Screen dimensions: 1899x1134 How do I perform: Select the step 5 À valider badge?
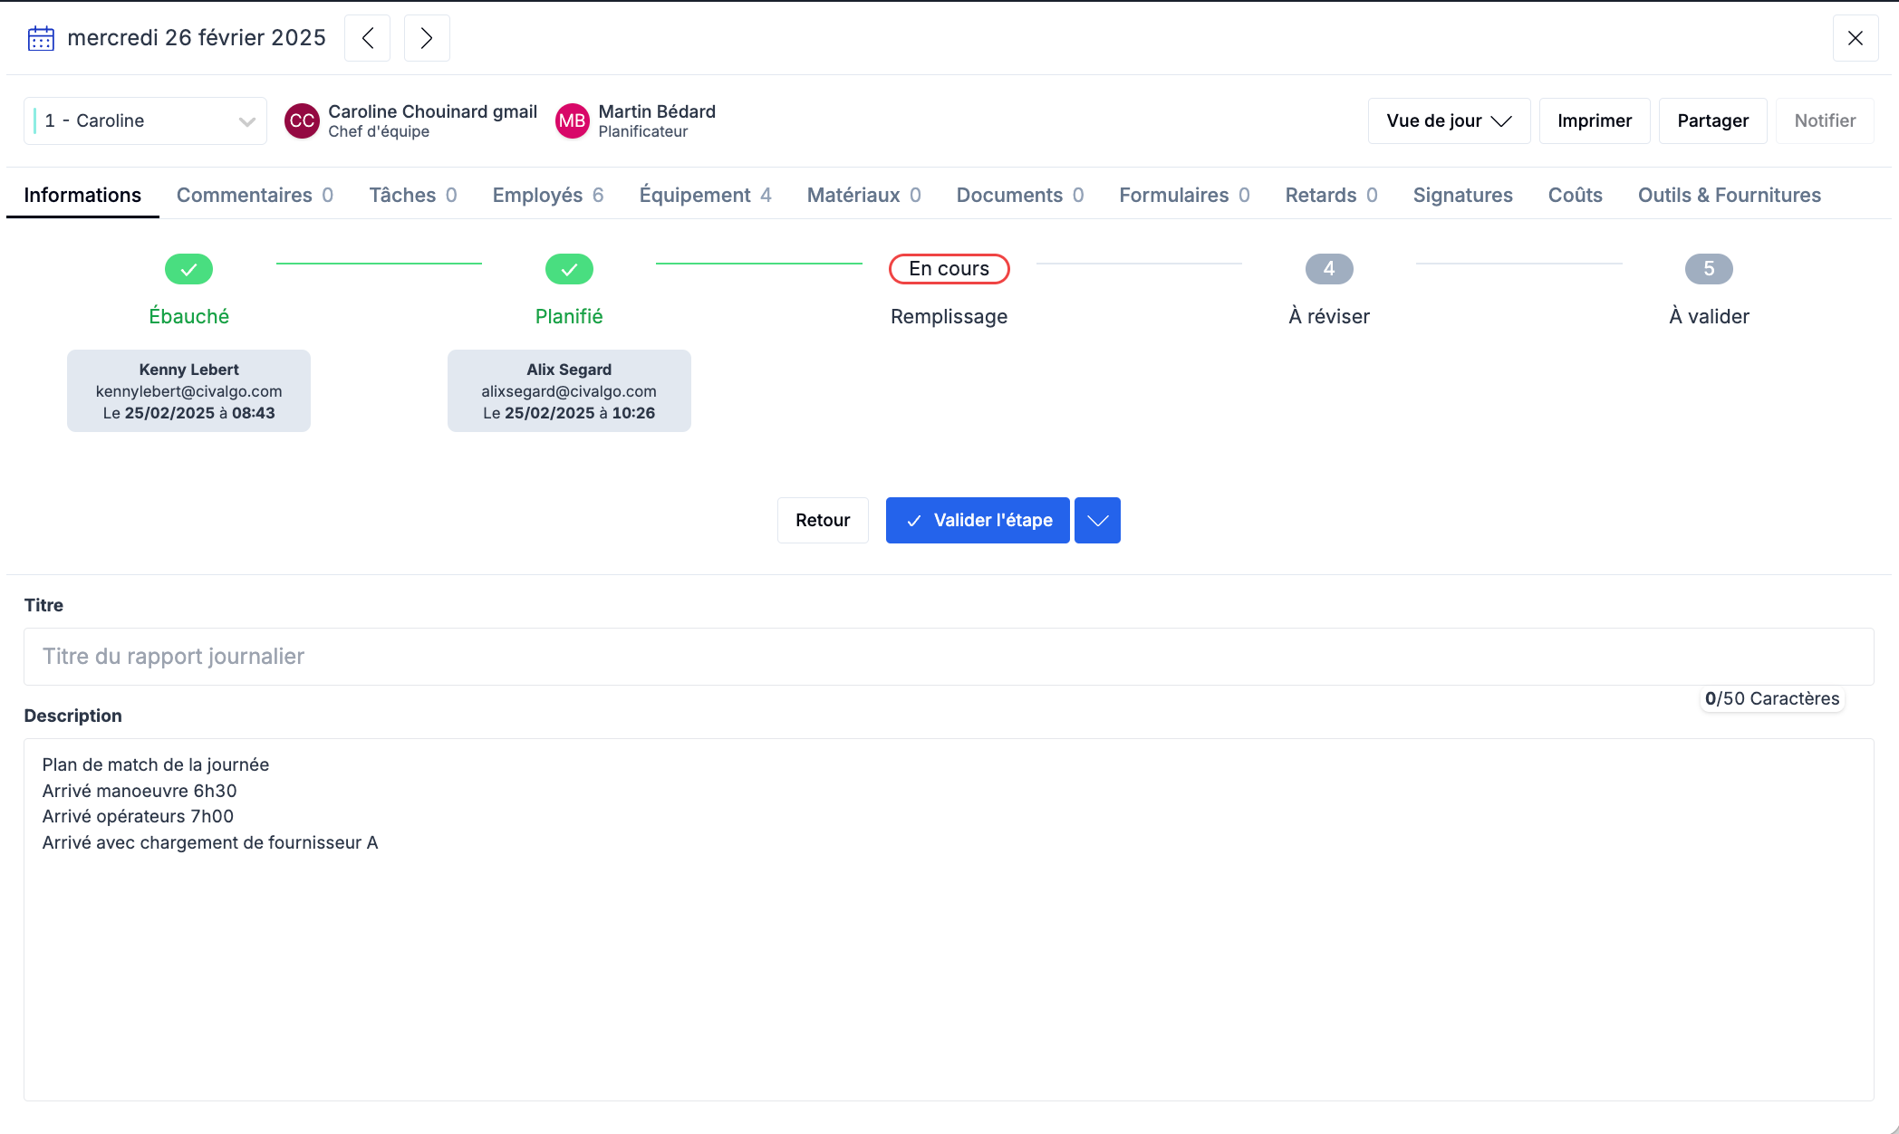tap(1708, 269)
